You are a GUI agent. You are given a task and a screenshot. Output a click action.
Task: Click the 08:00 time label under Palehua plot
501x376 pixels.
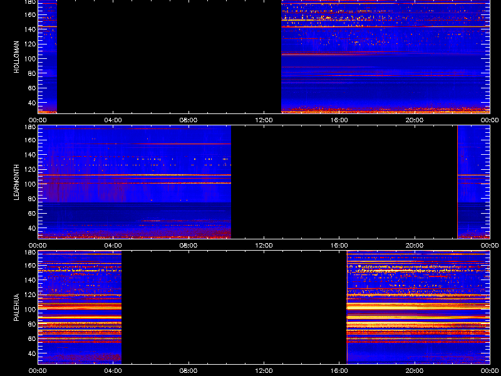pyautogui.click(x=189, y=371)
